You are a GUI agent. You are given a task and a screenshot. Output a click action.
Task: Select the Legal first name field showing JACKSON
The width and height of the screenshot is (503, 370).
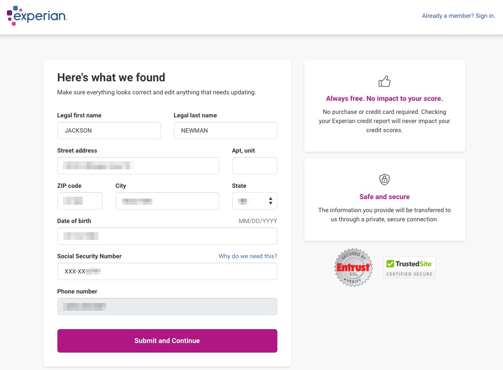(109, 130)
